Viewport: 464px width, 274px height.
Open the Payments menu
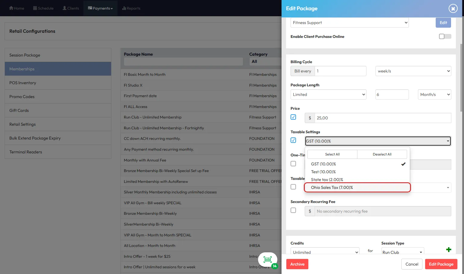pyautogui.click(x=100, y=8)
